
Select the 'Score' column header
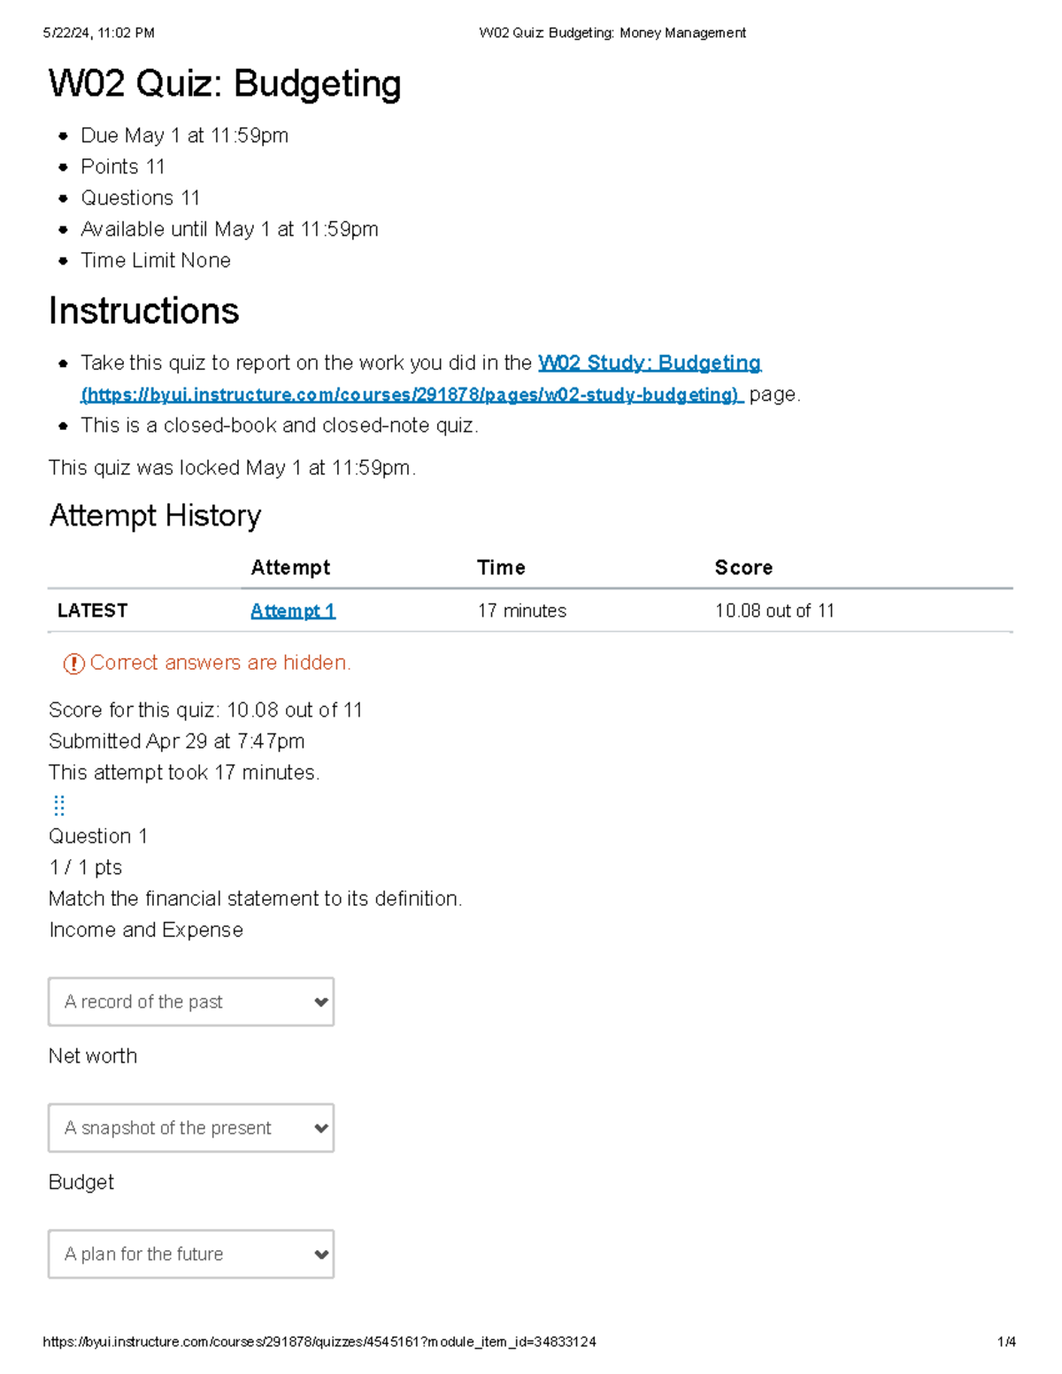743,568
